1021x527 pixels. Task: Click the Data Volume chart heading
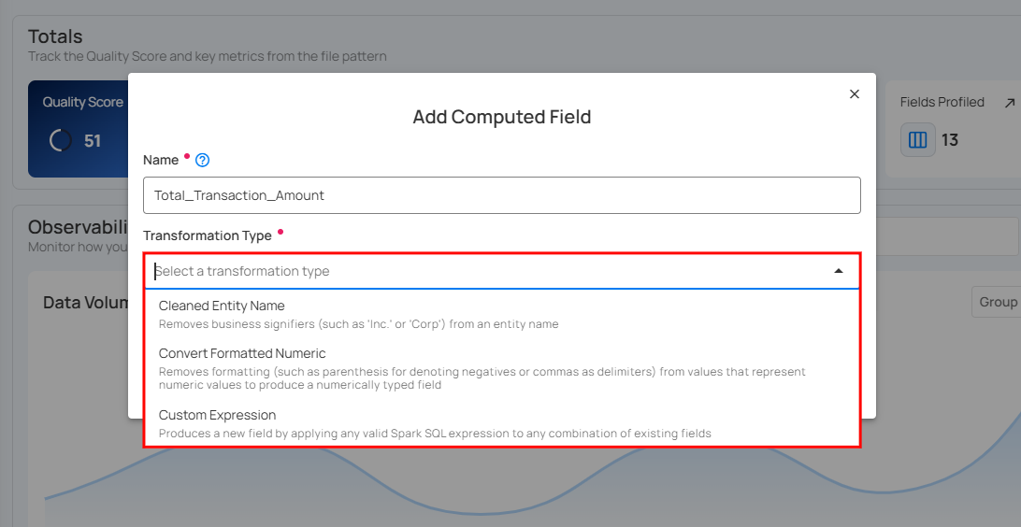(x=86, y=303)
